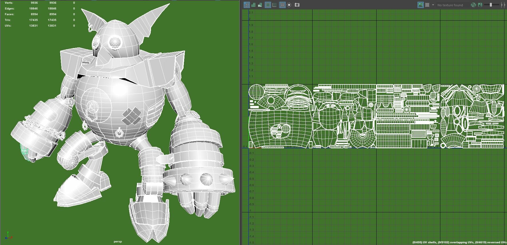507x245 pixels.
Task: Expand the toolbar overflow arrows
Action: (503, 5)
